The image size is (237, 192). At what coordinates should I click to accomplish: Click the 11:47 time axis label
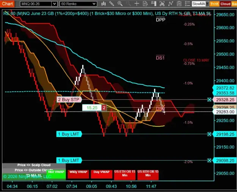[151, 186]
